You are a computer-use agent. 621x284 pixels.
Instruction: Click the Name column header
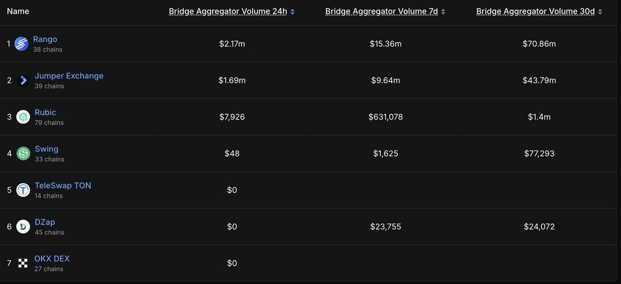18,11
